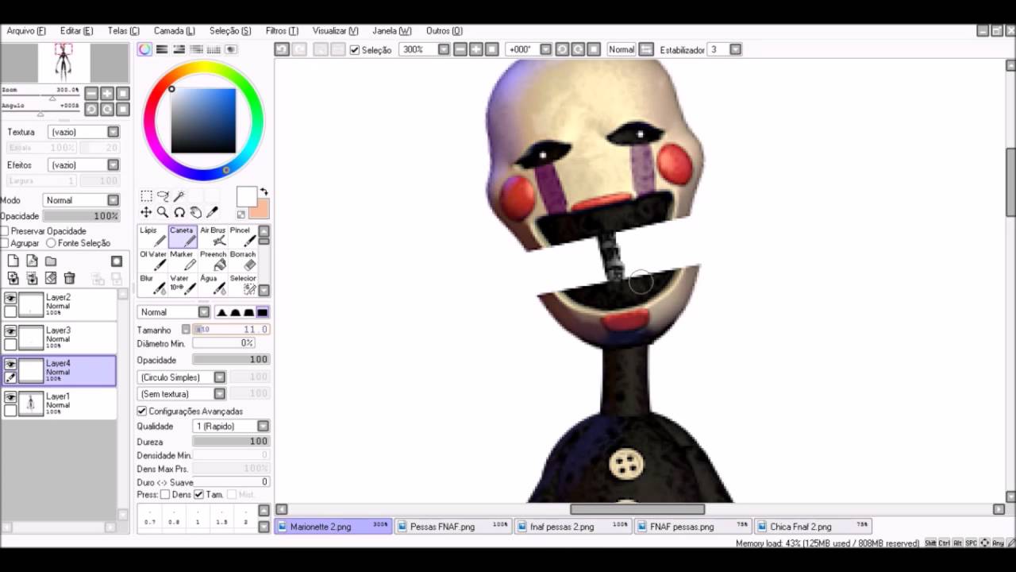Pick the Blur tool
Screen dimensions: 1016x572
(152, 284)
